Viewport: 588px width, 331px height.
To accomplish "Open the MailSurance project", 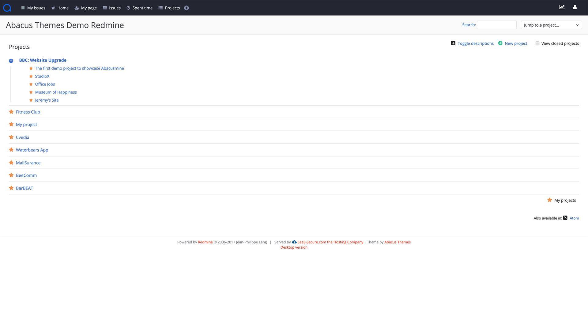I will (28, 163).
